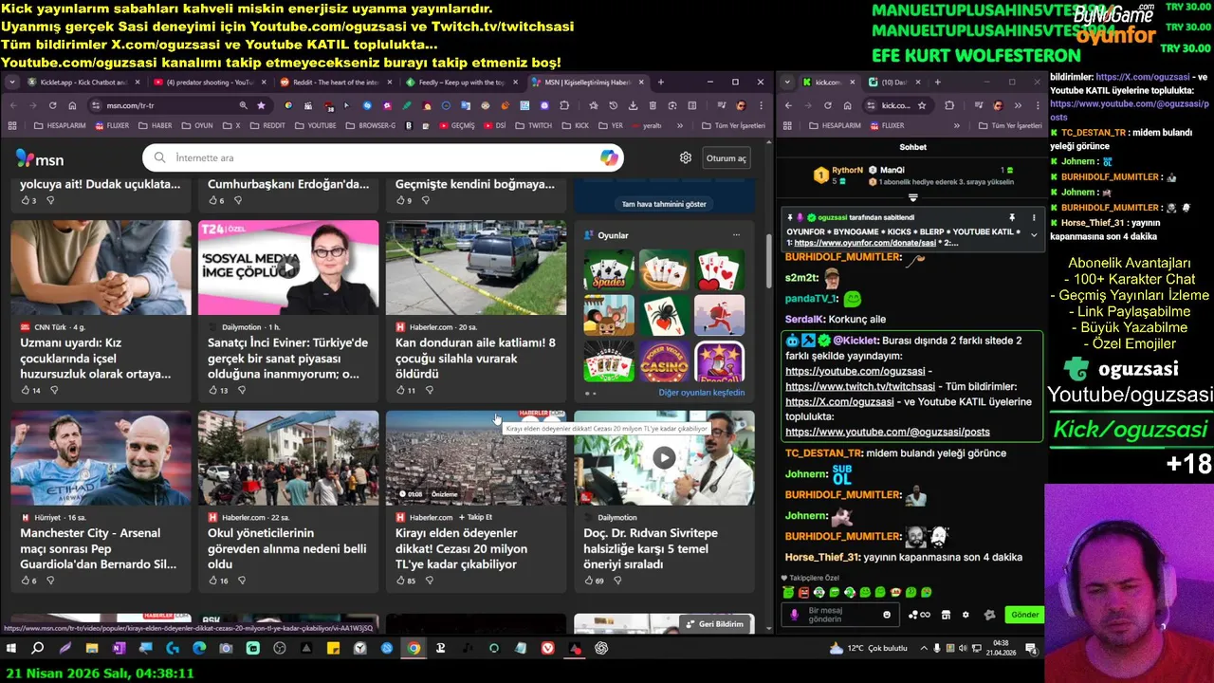This screenshot has height=683, width=1214.
Task: Like the Manchester City - Arsenal article
Action: (25, 581)
